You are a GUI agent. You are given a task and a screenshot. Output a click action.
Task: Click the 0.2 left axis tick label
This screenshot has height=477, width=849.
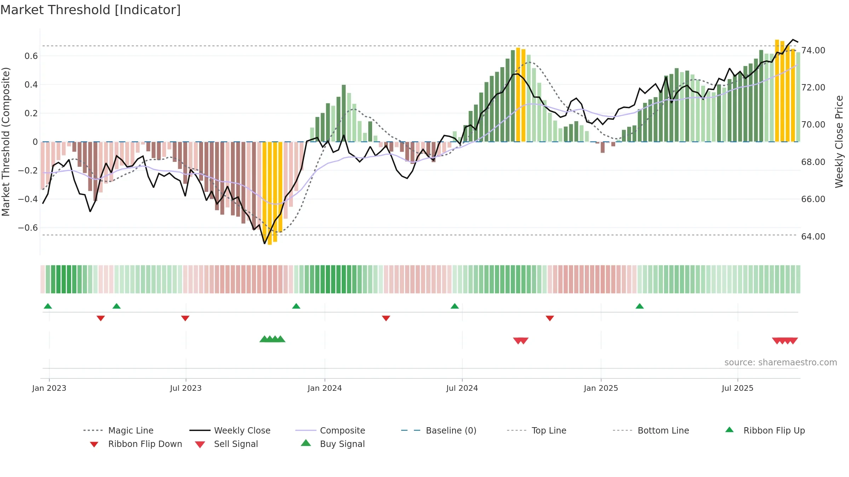point(31,113)
